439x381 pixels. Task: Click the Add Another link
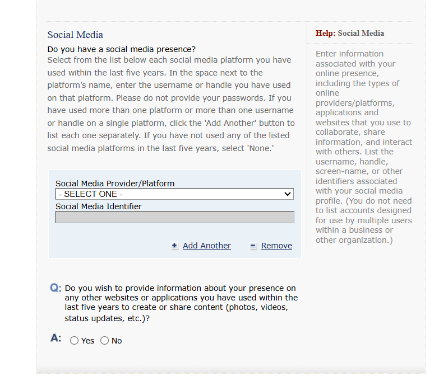pyautogui.click(x=207, y=246)
